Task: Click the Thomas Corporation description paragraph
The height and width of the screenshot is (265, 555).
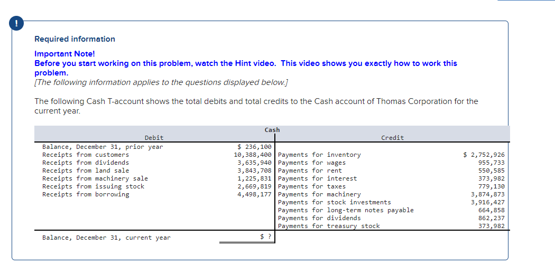Action: pos(256,106)
